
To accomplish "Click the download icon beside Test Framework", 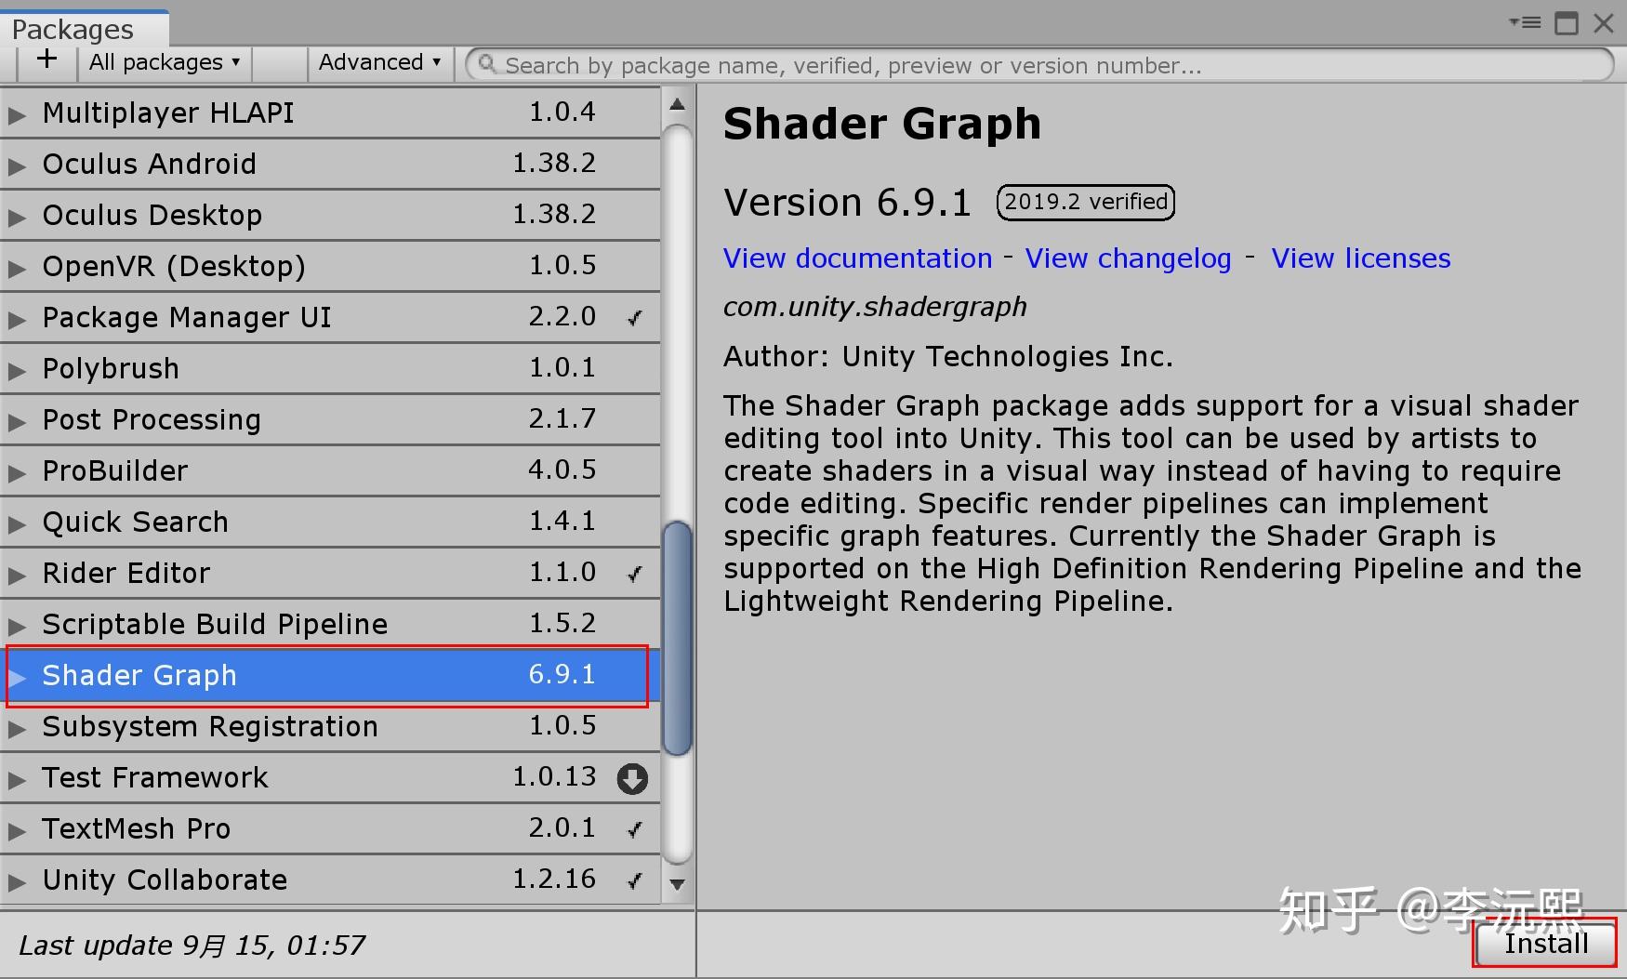I will coord(631,779).
